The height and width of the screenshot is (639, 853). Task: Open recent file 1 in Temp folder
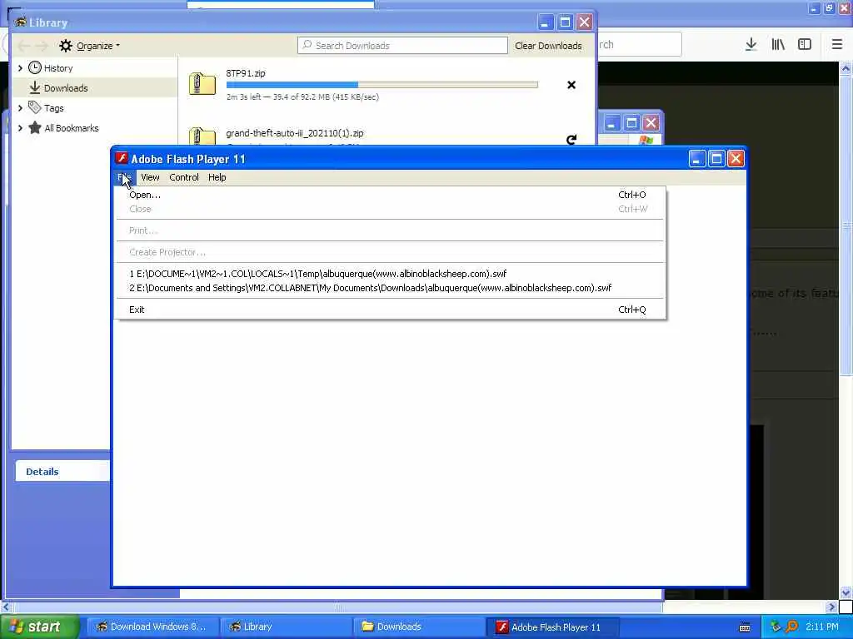pos(391,273)
